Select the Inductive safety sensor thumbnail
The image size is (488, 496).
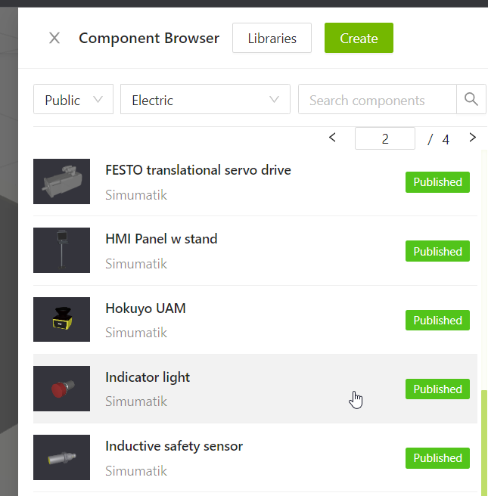tap(62, 457)
